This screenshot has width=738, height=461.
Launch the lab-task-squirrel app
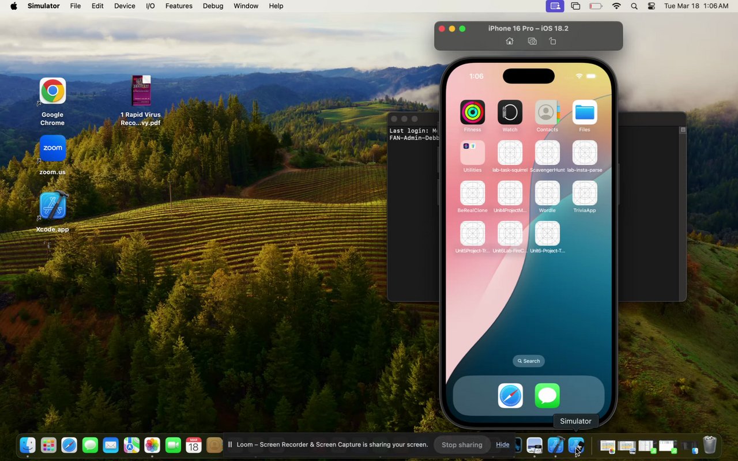(510, 153)
